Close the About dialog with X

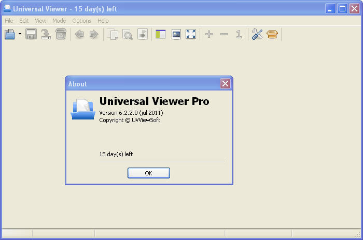tap(225, 84)
